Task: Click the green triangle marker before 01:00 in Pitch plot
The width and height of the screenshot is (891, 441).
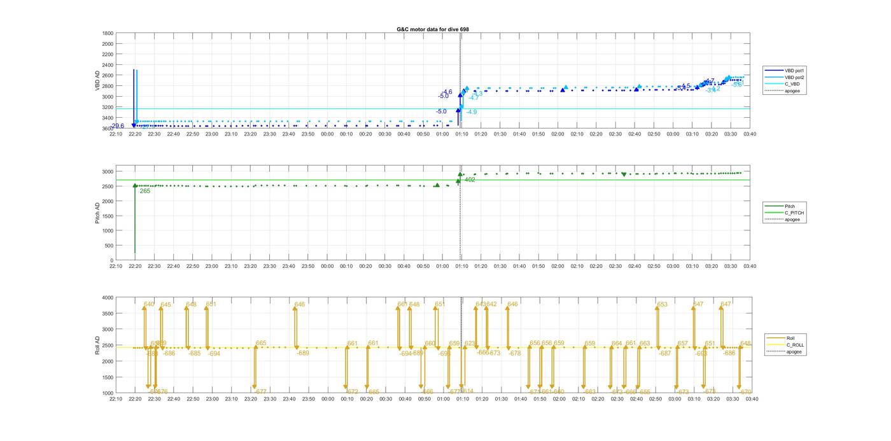Action: [x=437, y=185]
